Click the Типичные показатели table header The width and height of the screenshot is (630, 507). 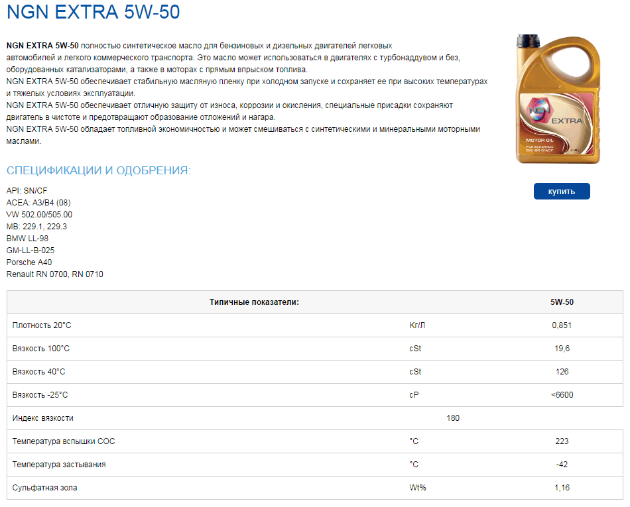click(x=255, y=302)
